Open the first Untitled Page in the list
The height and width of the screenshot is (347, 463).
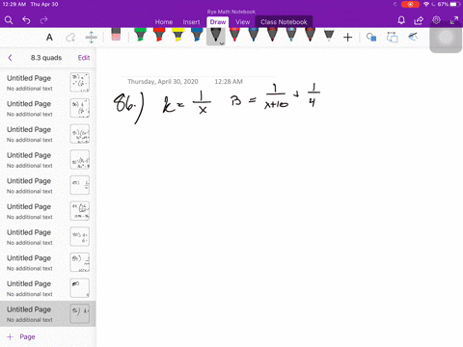coord(48,83)
